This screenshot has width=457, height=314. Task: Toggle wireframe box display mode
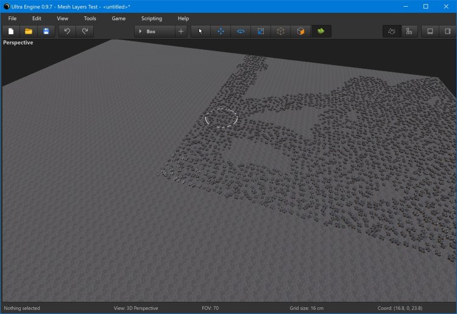point(280,31)
